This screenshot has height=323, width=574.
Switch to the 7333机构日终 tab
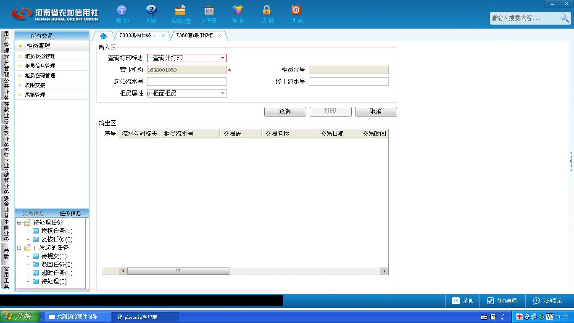[137, 36]
